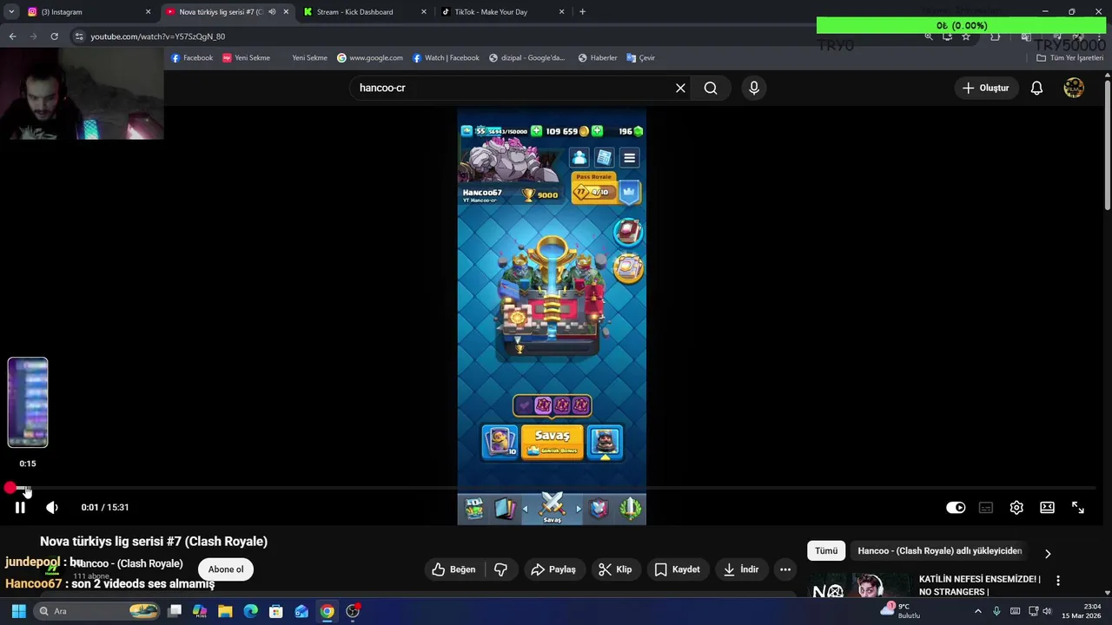Open the Facebook bookmark
1112x625 pixels.
pyautogui.click(x=192, y=58)
